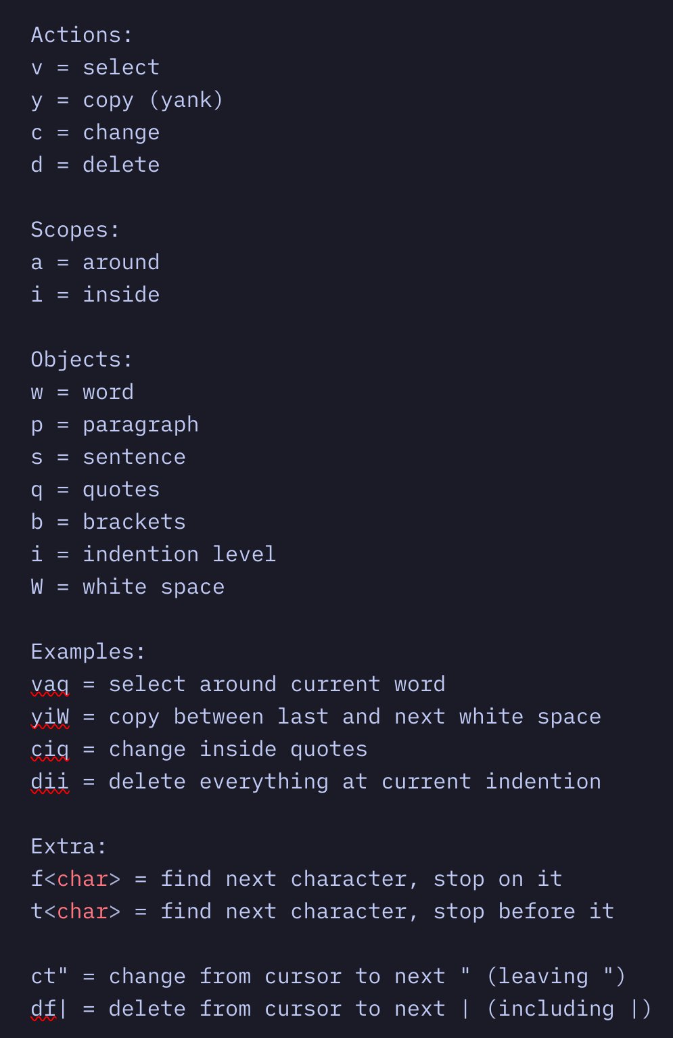This screenshot has width=673, height=1038.
Task: Click the underlined "df" command on last line
Action: coord(43,1009)
